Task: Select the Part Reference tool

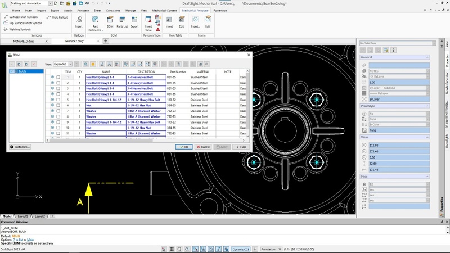Action: pos(95,21)
